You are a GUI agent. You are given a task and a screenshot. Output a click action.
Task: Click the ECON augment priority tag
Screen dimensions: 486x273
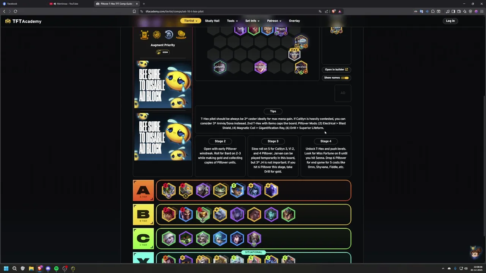(163, 52)
